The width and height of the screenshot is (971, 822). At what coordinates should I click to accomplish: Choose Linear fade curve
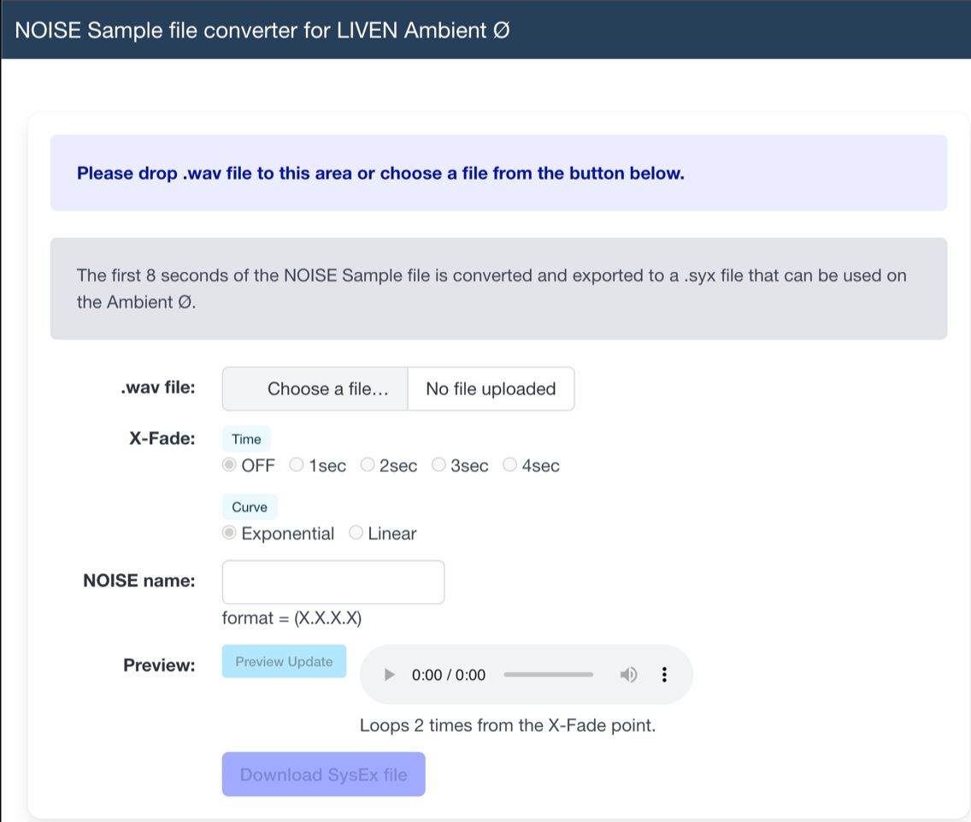click(x=356, y=533)
